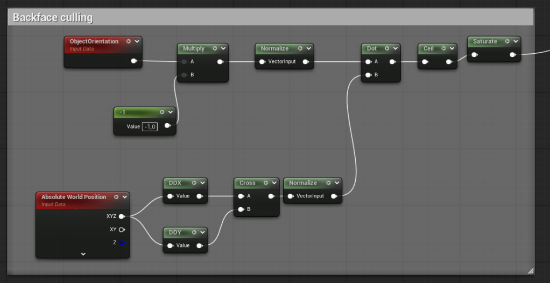Click the comment box resize handle
The height and width of the screenshot is (283, 550).
[x=531, y=271]
